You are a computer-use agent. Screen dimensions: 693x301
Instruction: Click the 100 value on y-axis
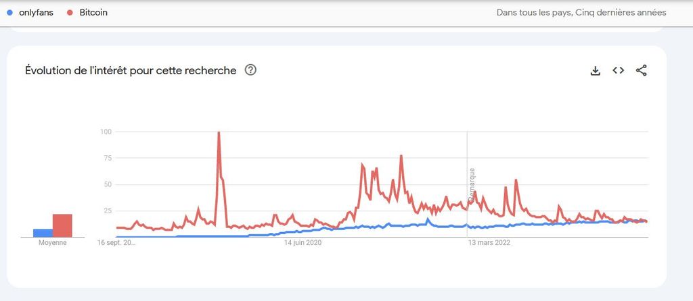[105, 132]
